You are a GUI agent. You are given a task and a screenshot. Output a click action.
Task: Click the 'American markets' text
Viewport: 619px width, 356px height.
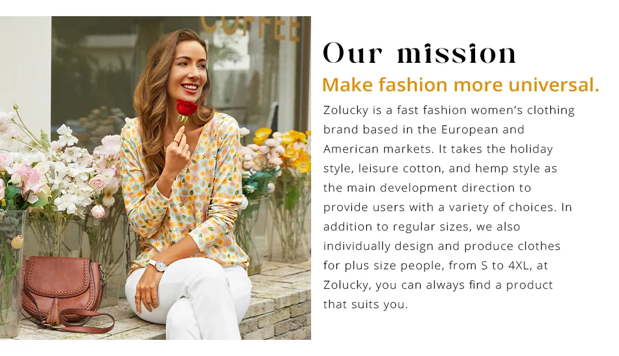pyautogui.click(x=378, y=149)
